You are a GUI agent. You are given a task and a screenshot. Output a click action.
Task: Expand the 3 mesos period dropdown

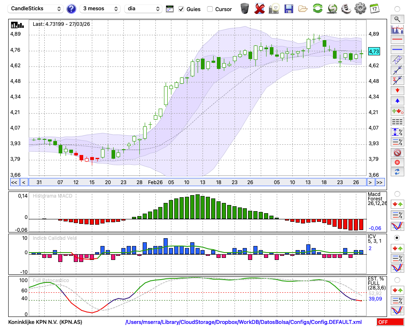(100, 9)
